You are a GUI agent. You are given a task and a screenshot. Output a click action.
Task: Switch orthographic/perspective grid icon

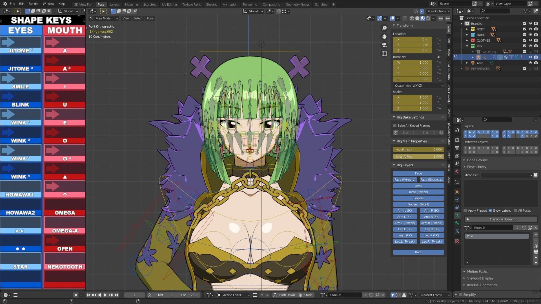click(384, 53)
